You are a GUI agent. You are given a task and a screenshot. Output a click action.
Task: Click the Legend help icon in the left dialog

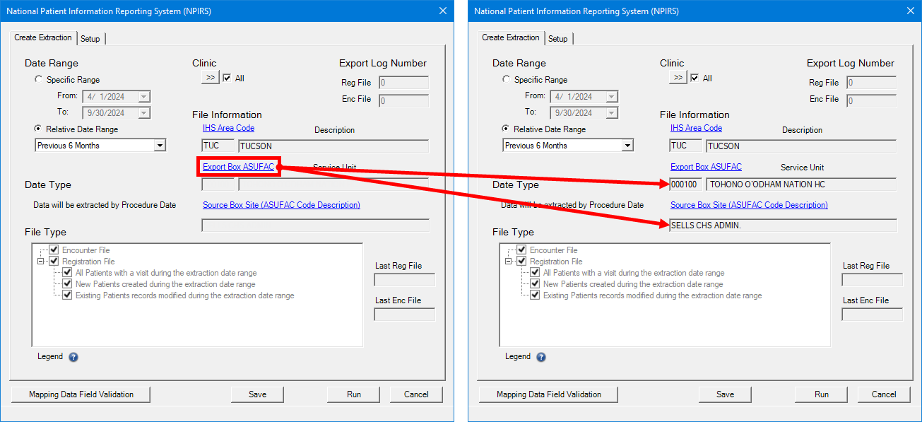tap(73, 357)
